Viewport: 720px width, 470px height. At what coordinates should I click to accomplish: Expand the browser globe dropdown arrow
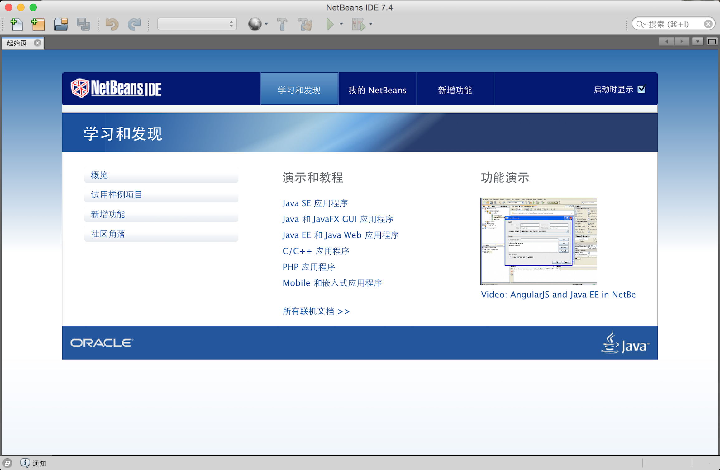(266, 24)
